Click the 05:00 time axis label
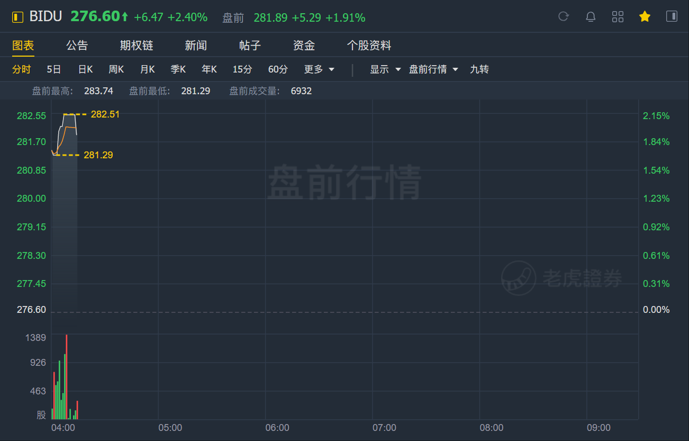 tap(170, 428)
